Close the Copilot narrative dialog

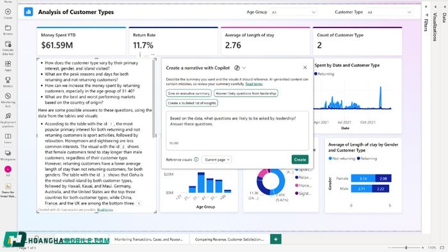pyautogui.click(x=305, y=68)
